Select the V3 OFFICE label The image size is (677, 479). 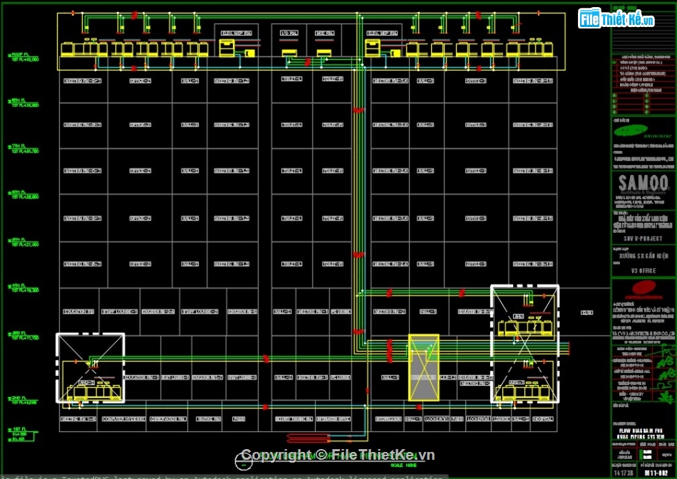click(644, 270)
